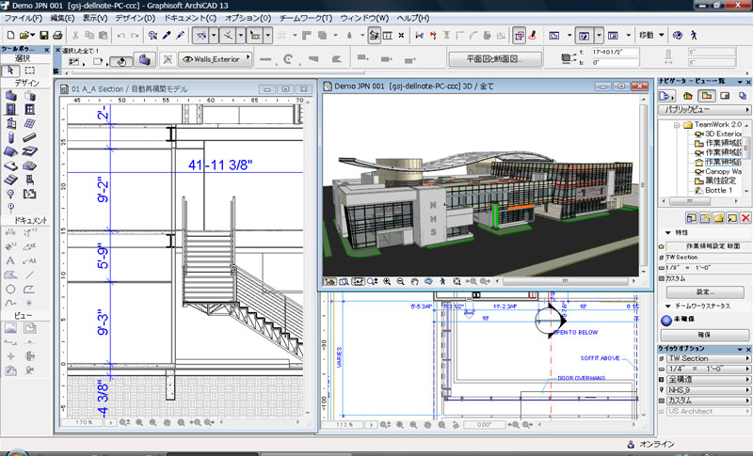Select the Spline tool in the toolbox

click(x=10, y=303)
